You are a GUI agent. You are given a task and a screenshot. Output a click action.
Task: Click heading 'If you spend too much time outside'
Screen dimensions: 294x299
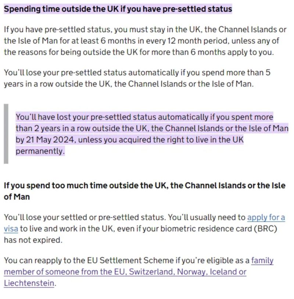click(145, 191)
